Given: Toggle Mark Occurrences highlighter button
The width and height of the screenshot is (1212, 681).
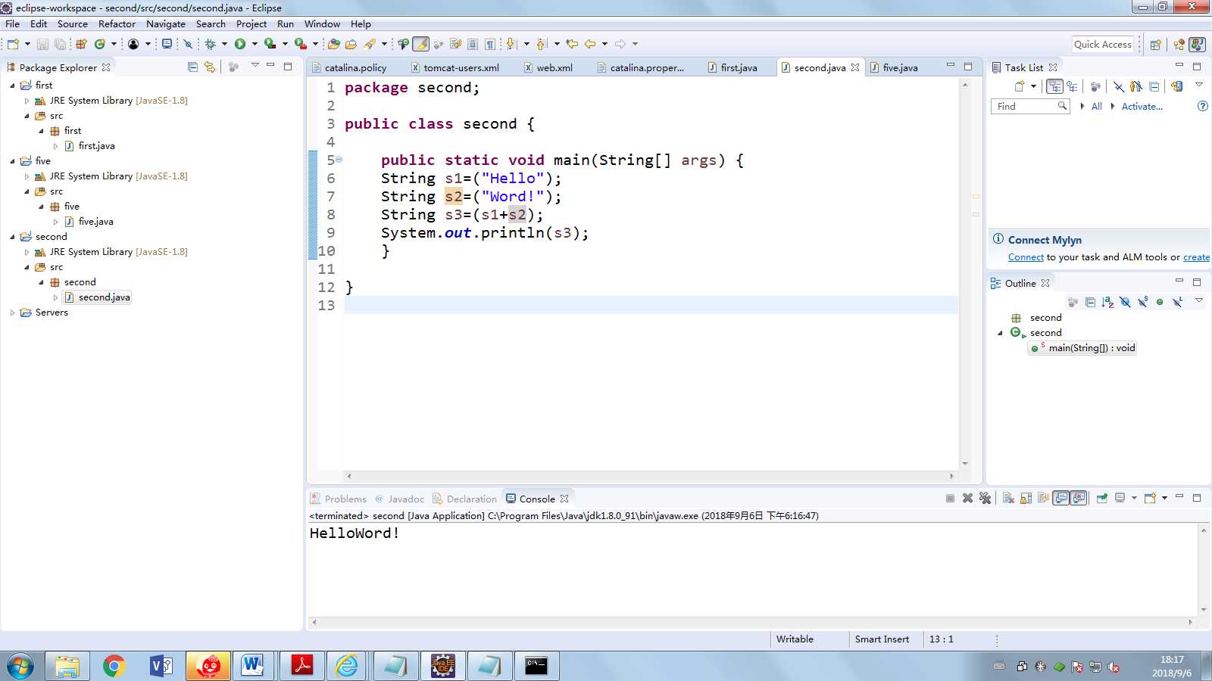Looking at the screenshot, I should coord(421,44).
